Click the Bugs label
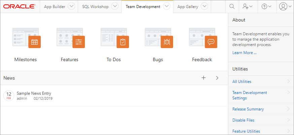This screenshot has height=135, width=294. (x=158, y=60)
